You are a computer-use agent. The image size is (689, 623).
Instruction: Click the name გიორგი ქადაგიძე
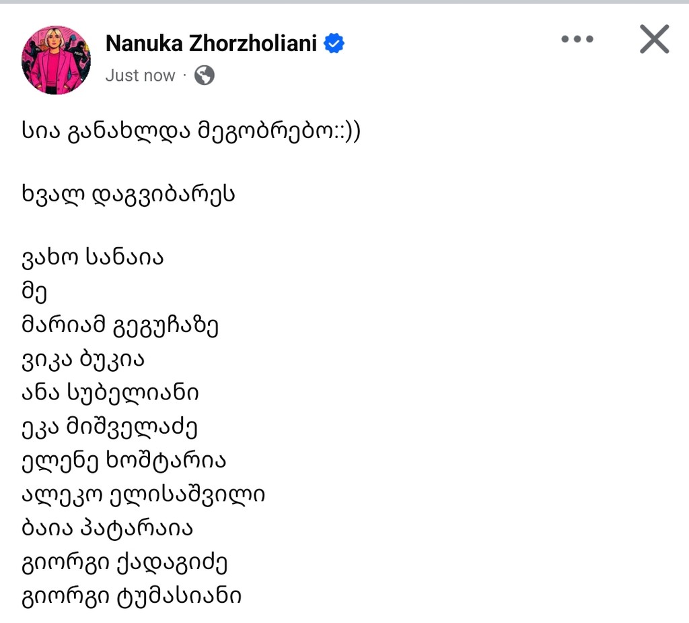(x=124, y=563)
